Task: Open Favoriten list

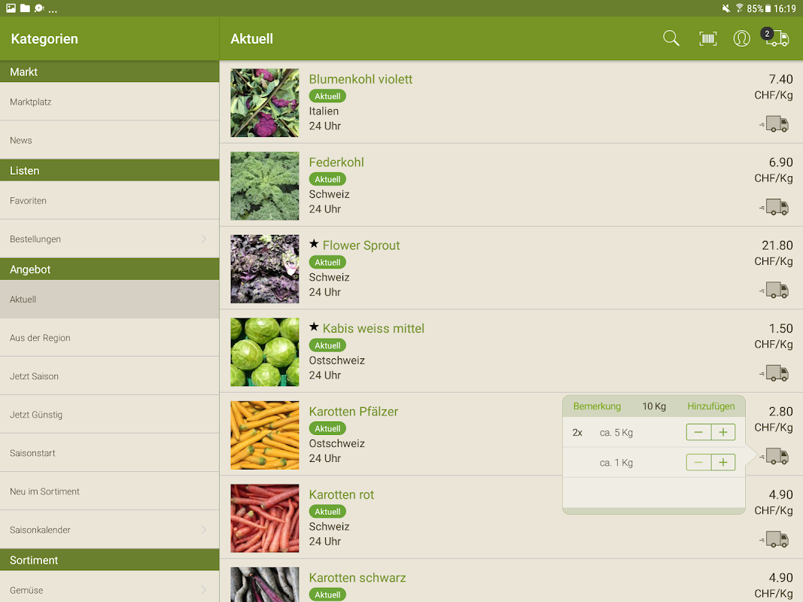Action: (110, 200)
